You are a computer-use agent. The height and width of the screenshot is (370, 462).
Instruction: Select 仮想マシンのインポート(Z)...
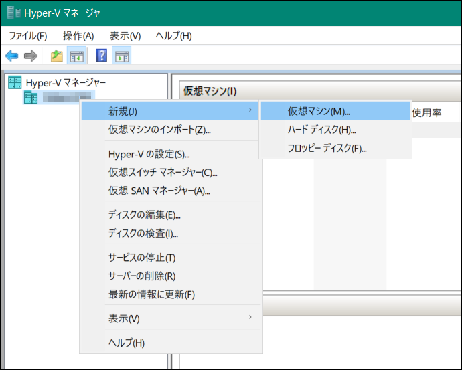170,130
